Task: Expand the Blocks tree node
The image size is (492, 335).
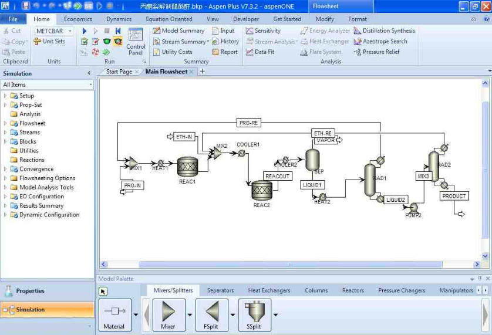Action: point(5,141)
